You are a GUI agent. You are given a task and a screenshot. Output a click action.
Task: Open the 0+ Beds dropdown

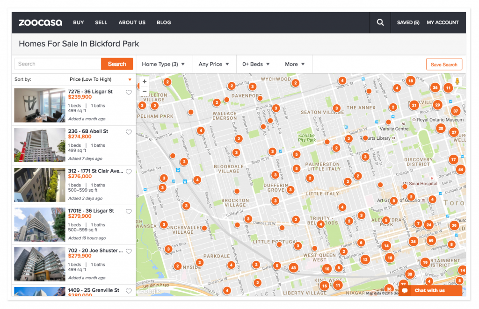(256, 64)
